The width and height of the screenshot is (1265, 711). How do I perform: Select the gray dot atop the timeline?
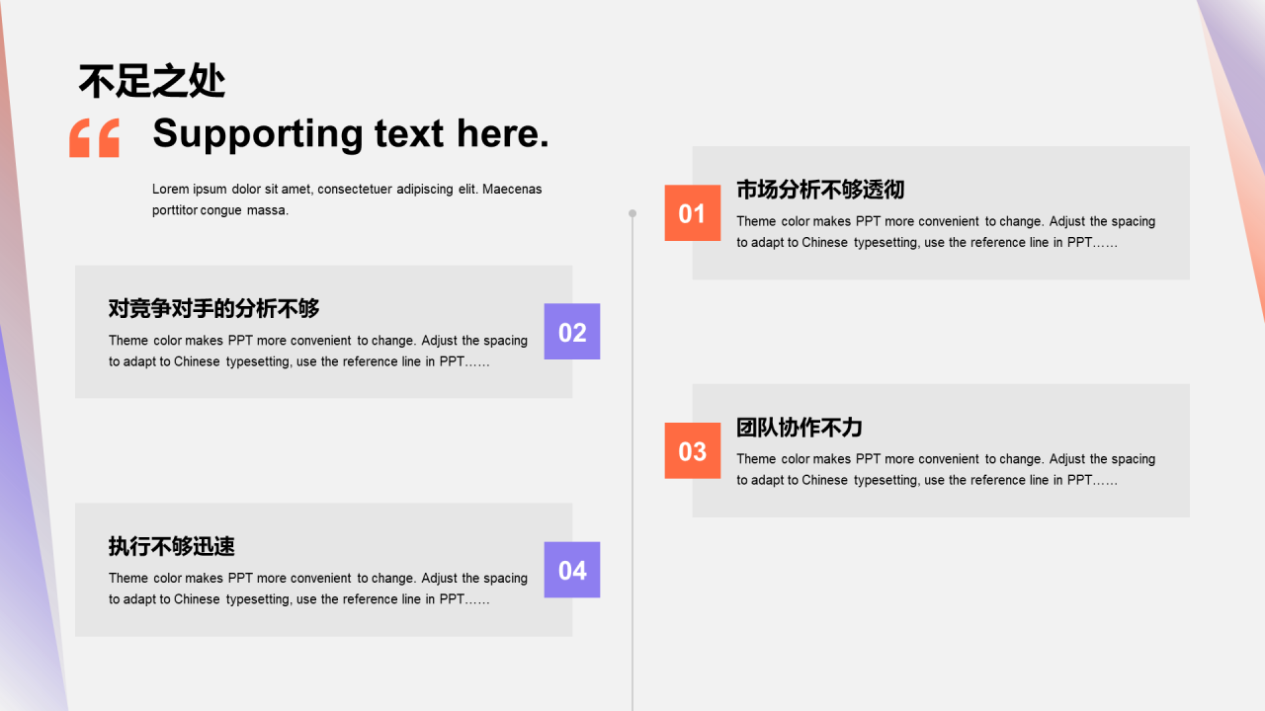point(632,213)
